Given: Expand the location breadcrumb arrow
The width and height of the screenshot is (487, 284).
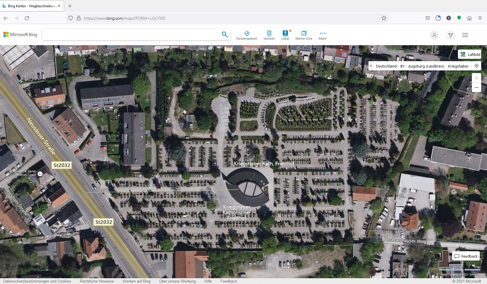Looking at the screenshot, I should pos(371,66).
